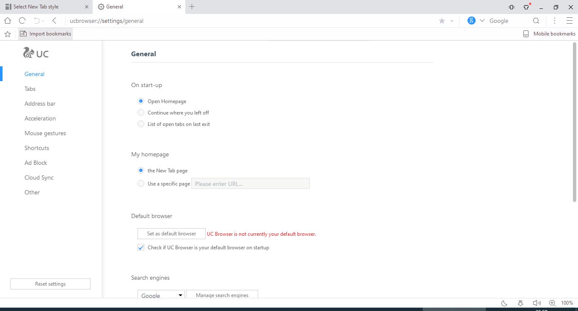This screenshot has height=311, width=578.
Task: Select Continue where you left off
Action: click(141, 113)
